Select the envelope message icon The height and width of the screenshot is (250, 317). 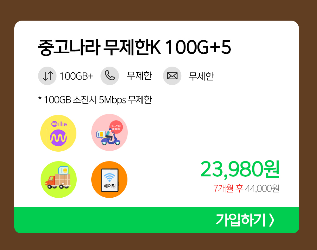coord(172,76)
